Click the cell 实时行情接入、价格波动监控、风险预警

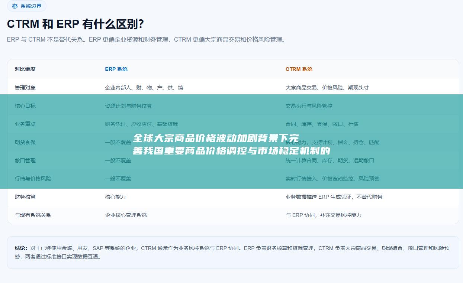332,179
